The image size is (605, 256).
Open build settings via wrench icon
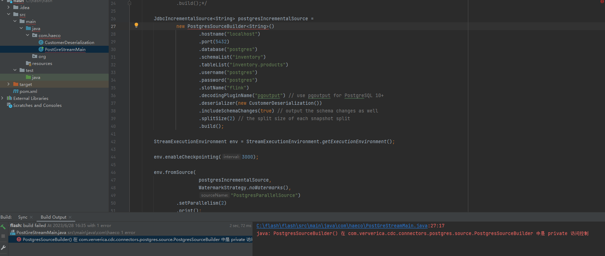pos(3,247)
